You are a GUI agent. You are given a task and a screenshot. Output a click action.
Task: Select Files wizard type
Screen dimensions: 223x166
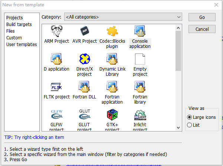(x=10, y=31)
